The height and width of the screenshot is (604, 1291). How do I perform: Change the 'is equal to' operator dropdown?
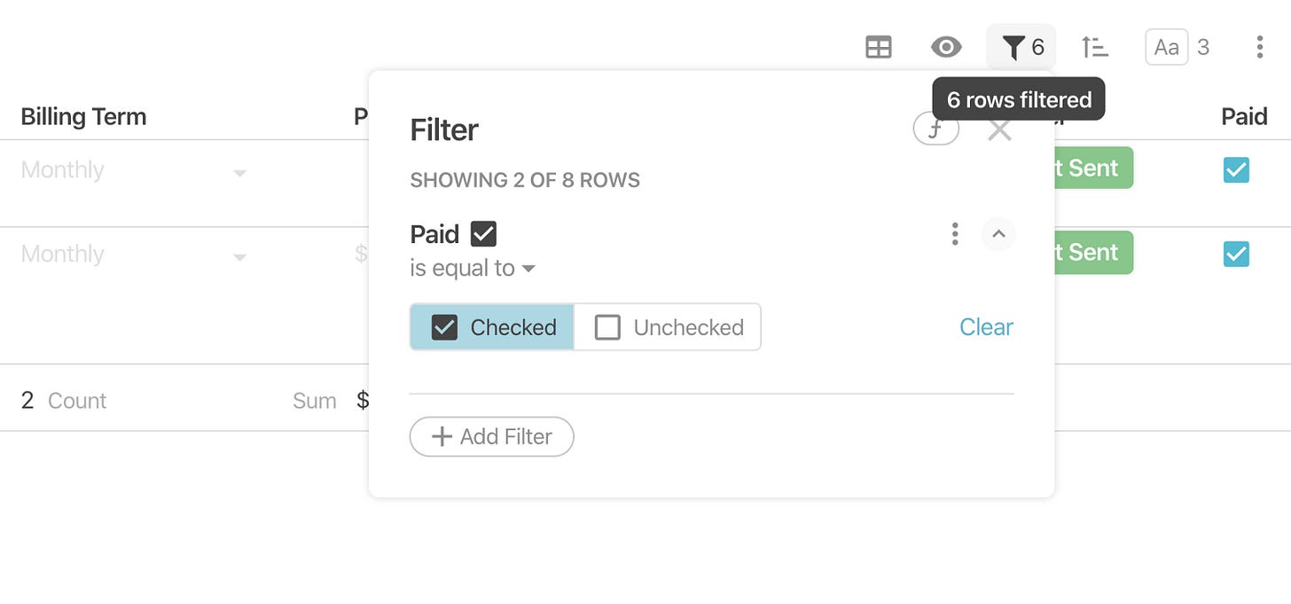tap(473, 268)
